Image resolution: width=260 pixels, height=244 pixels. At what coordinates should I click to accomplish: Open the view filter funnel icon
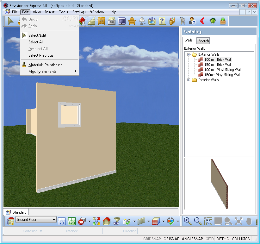[117, 221]
